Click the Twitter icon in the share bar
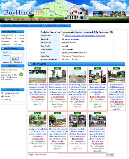The height and width of the screenshot is (159, 129). pos(74,59)
